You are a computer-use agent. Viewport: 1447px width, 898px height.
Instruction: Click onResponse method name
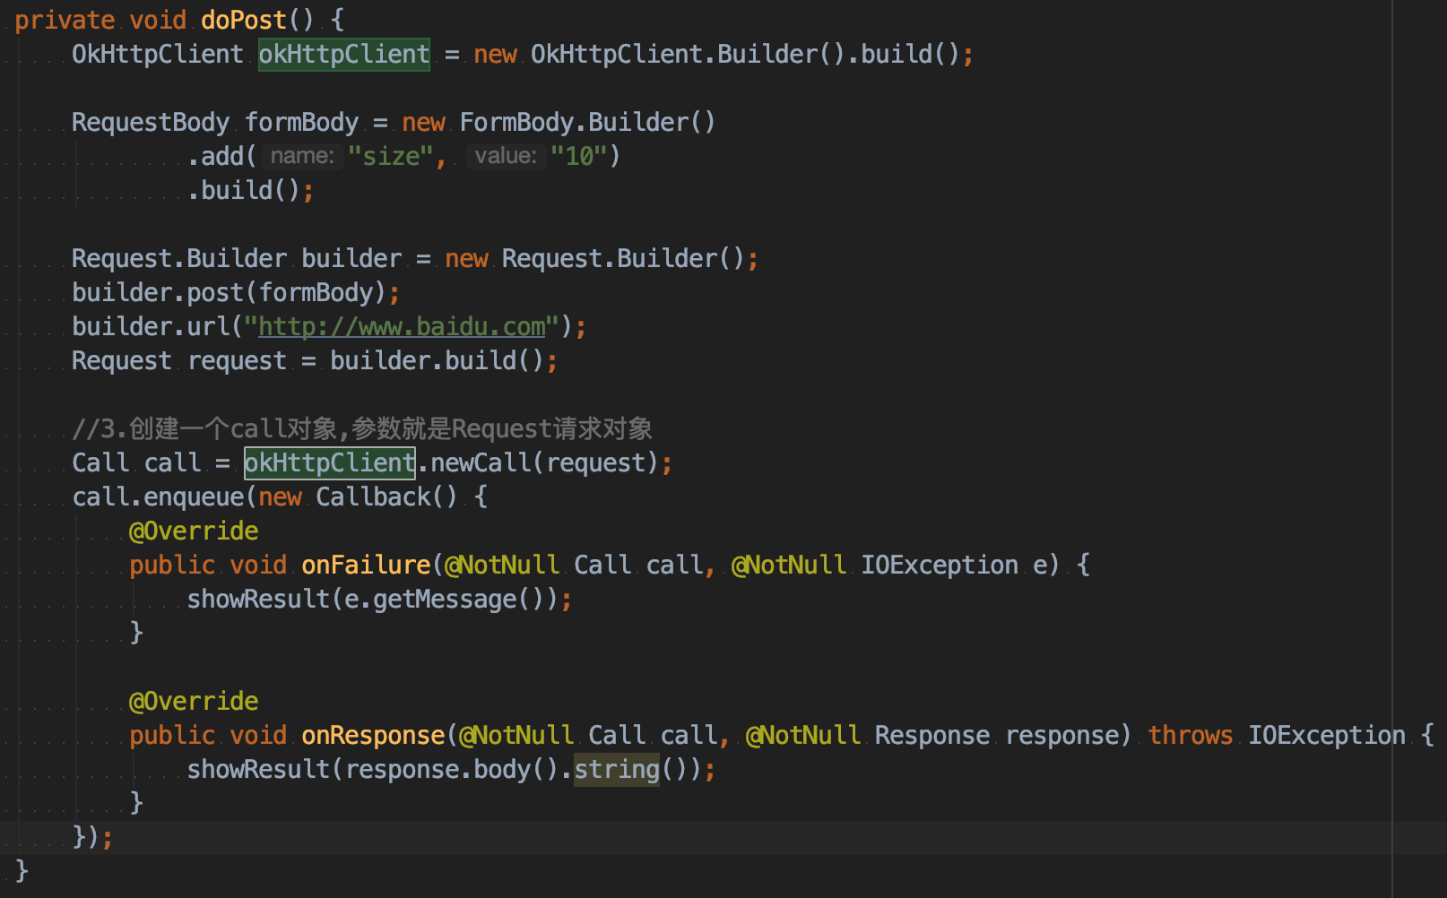click(x=373, y=735)
